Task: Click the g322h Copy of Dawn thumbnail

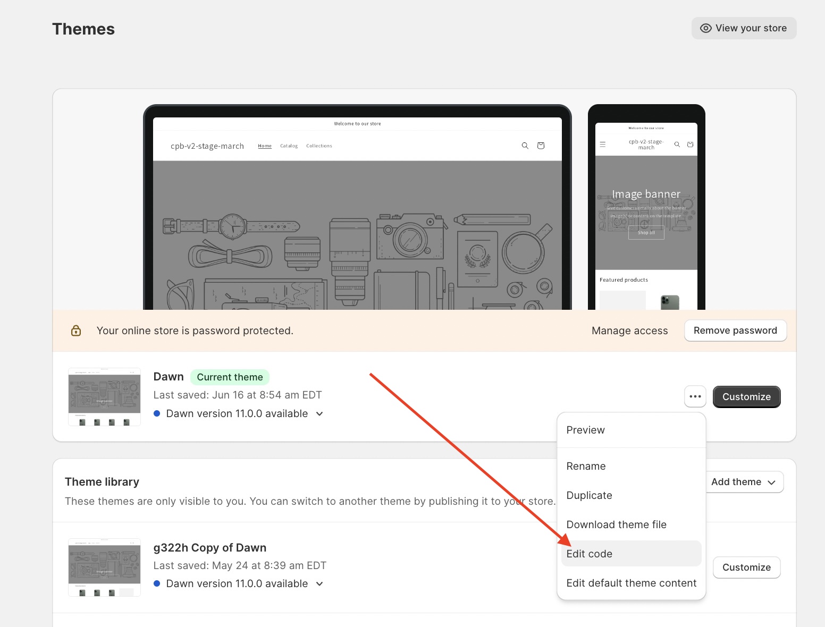Action: (104, 567)
